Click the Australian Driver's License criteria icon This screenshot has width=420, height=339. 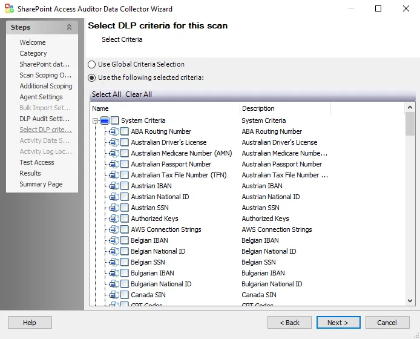coord(114,142)
